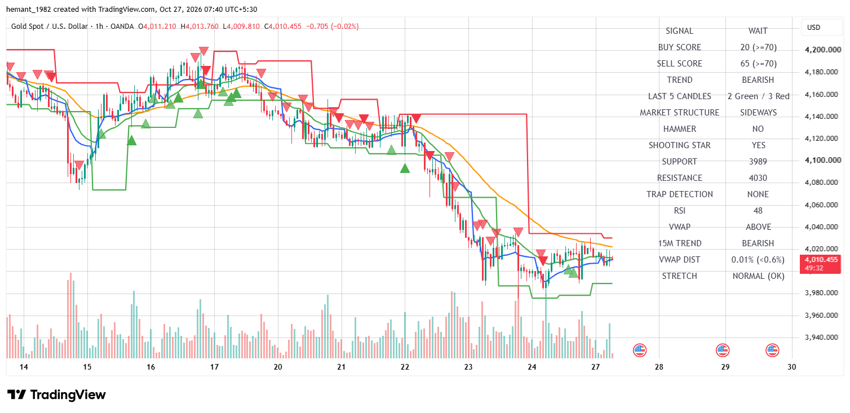Screen dimensions: 850x413
Task: Click date 14 on the time axis
Action: [x=24, y=367]
